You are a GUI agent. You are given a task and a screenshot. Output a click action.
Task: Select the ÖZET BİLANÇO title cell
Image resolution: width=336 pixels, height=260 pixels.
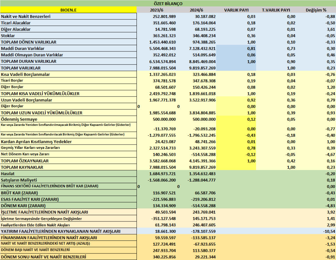tap(168, 3)
